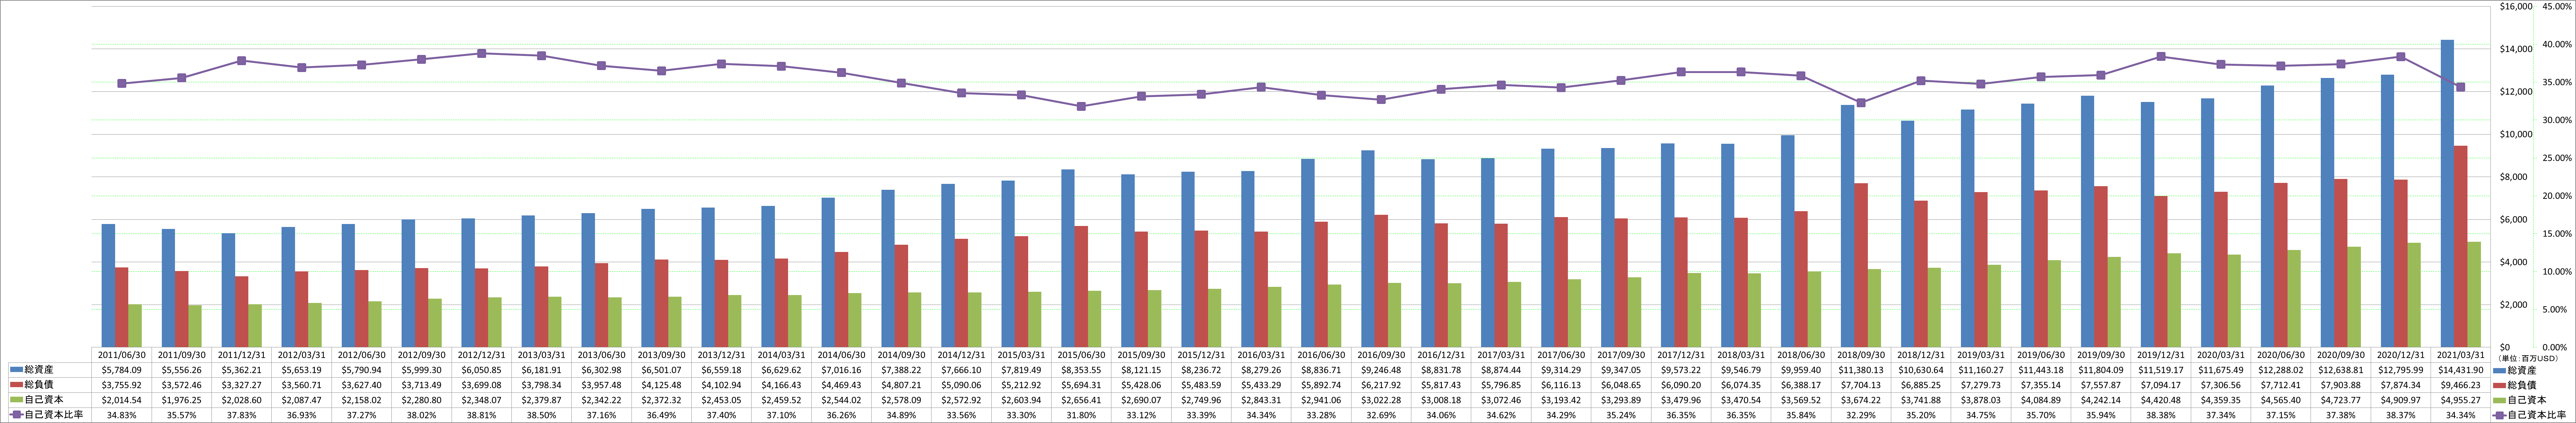
Task: Select the 2015/06/30 date column header
Action: pyautogui.click(x=1081, y=355)
